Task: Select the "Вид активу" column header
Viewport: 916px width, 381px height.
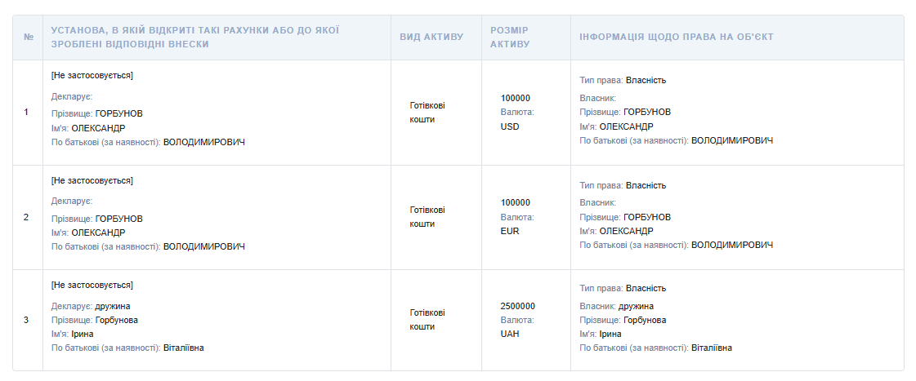Action: [x=431, y=38]
